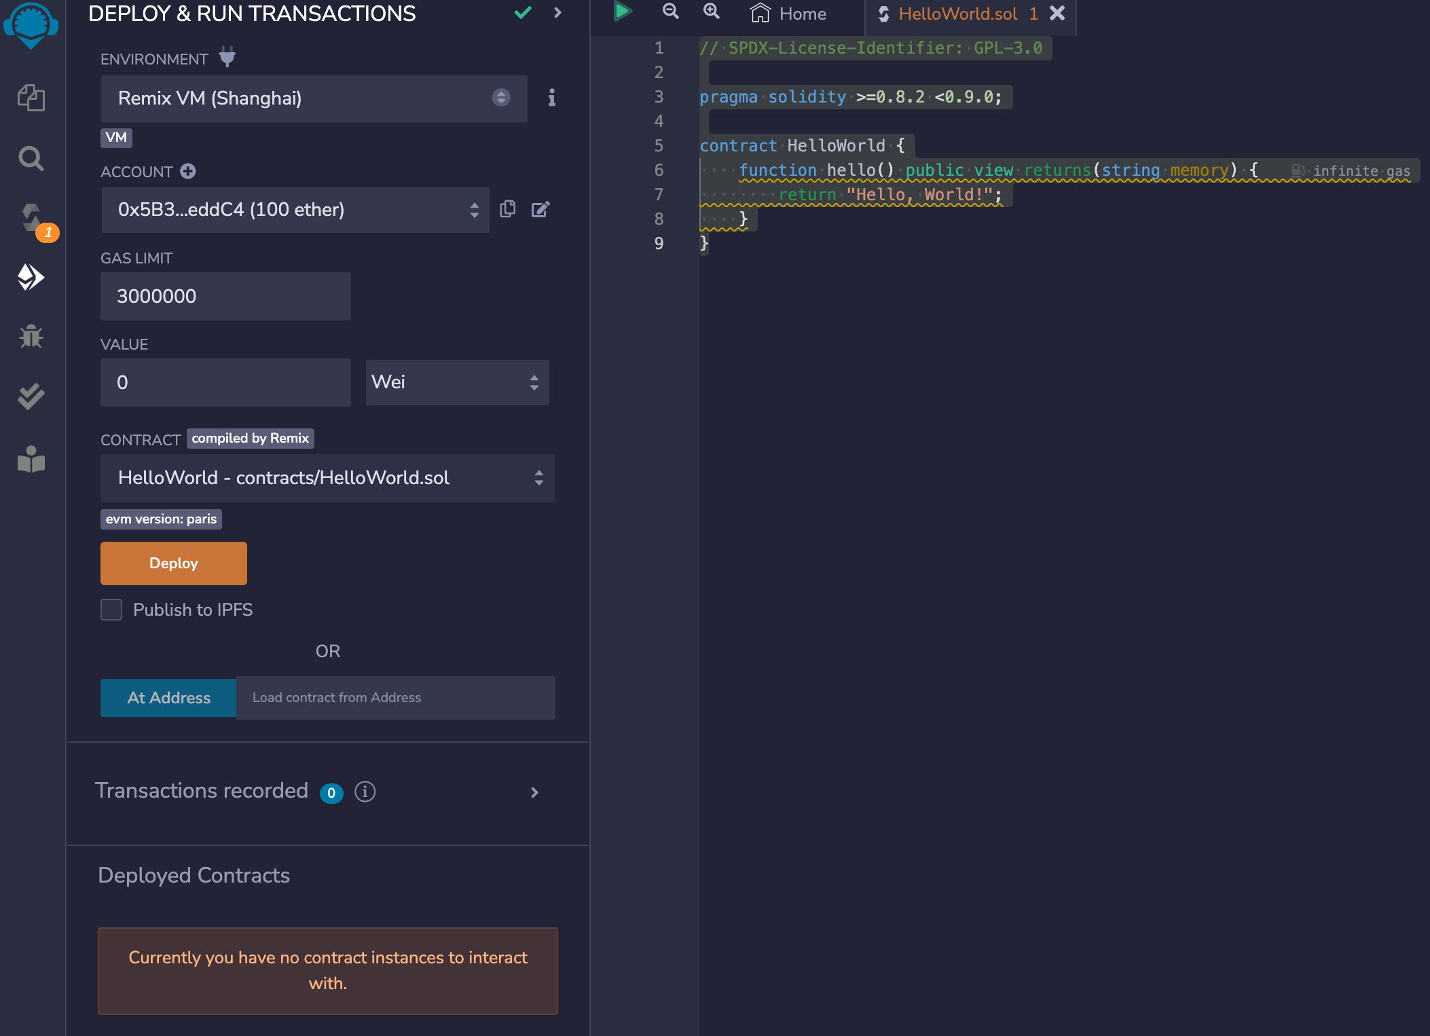This screenshot has height=1036, width=1430.
Task: Open the Learneth tutorials icon
Action: pos(31,459)
